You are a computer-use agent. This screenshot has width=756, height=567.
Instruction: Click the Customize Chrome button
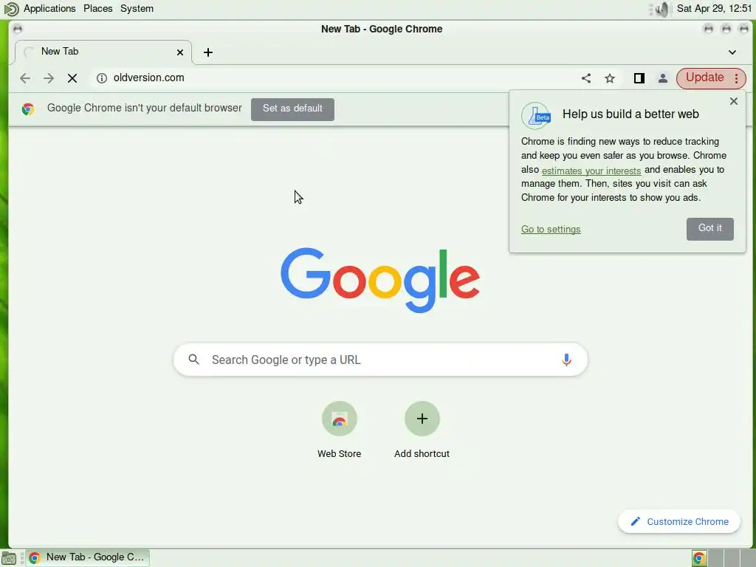[679, 522]
